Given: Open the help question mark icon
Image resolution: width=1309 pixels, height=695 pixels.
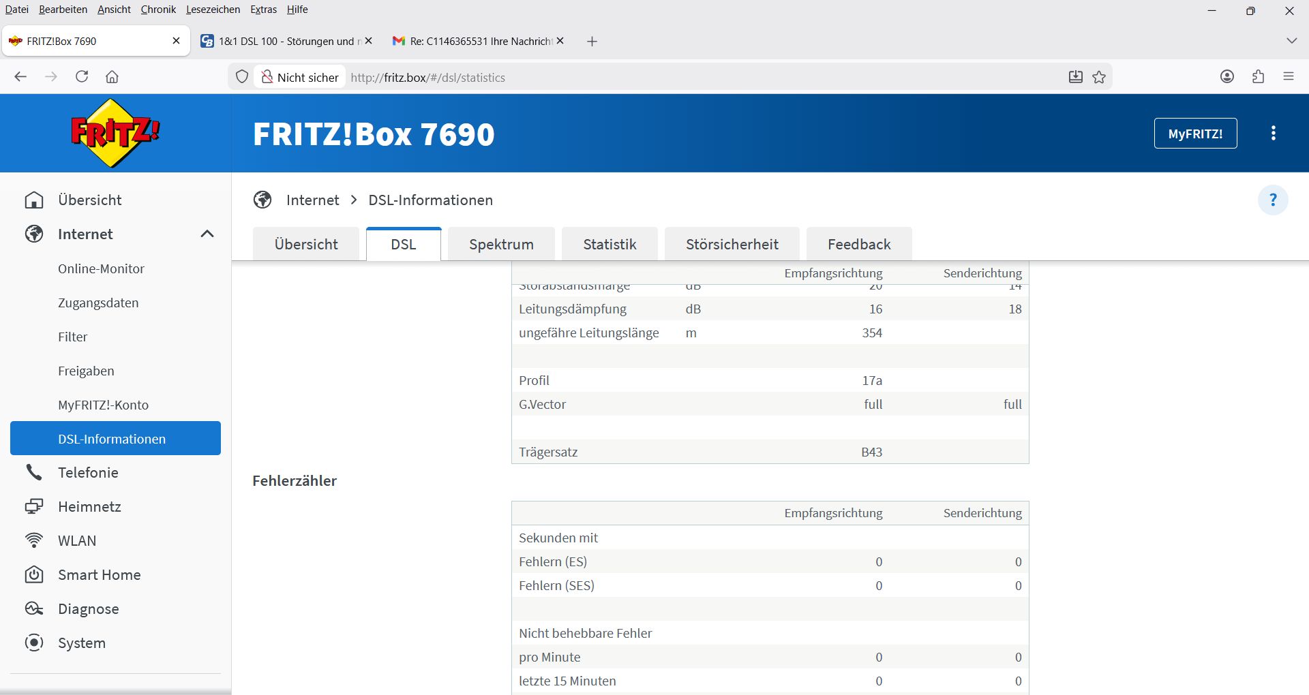Looking at the screenshot, I should 1273,200.
